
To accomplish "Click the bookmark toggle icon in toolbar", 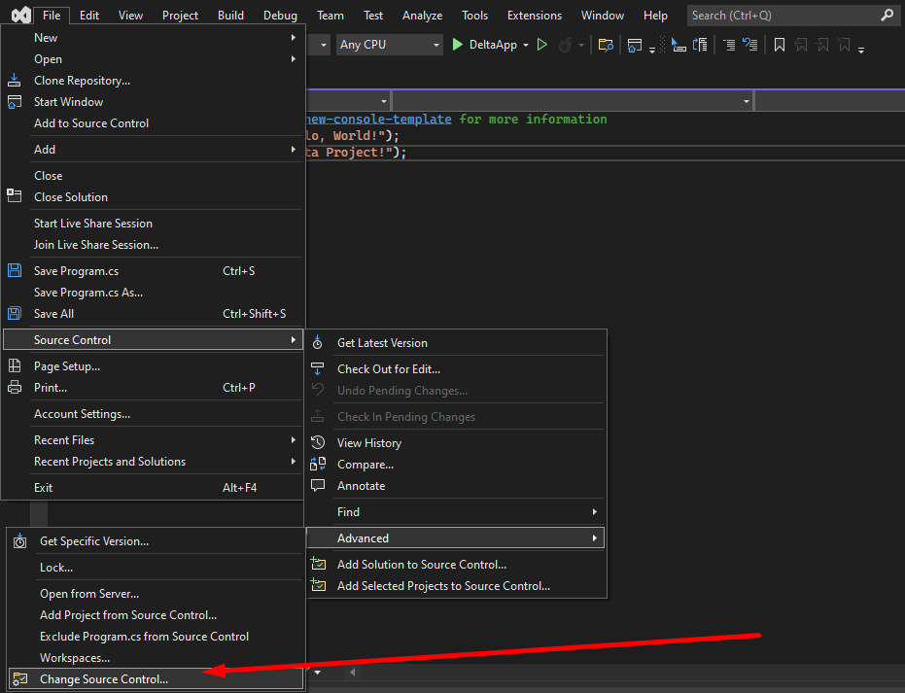I will (x=779, y=45).
